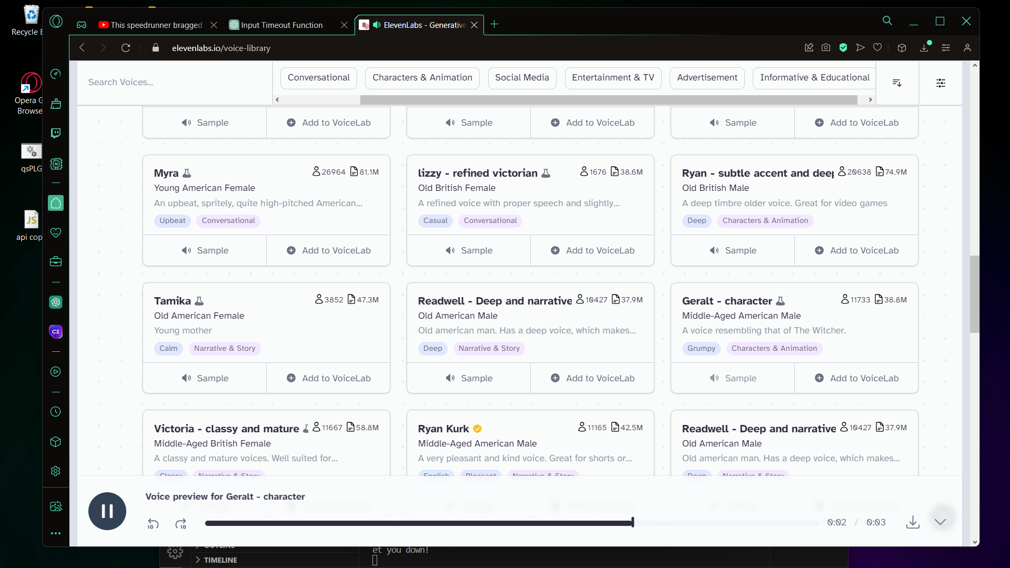Toggle the Characters & Animation category filter
The width and height of the screenshot is (1010, 568).
(x=422, y=78)
